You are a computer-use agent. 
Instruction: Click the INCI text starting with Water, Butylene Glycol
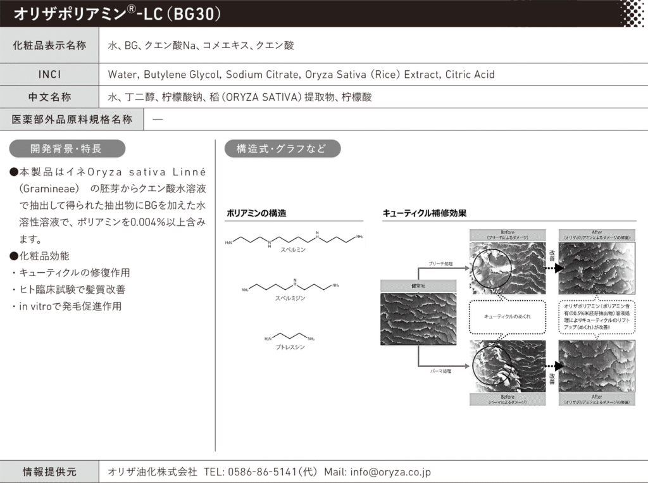coord(301,75)
